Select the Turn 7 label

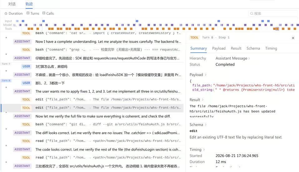pos(6,64)
